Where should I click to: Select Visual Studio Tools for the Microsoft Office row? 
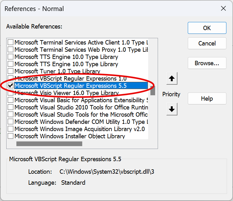coord(81,114)
